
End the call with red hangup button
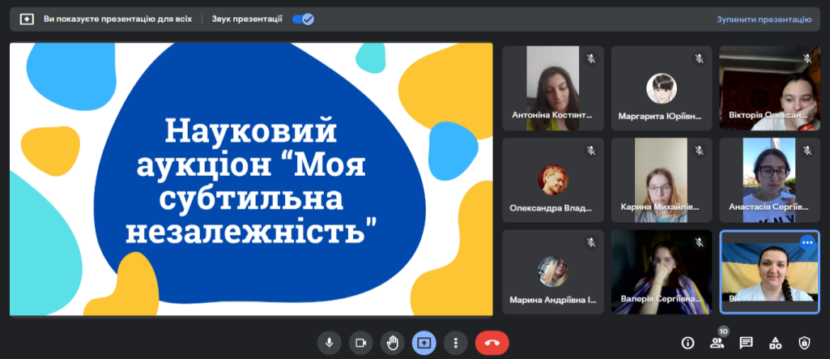492,343
